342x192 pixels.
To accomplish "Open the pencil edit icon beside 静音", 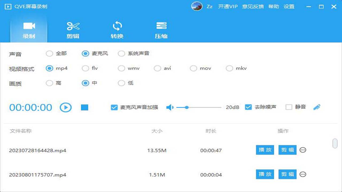I will click(317, 107).
